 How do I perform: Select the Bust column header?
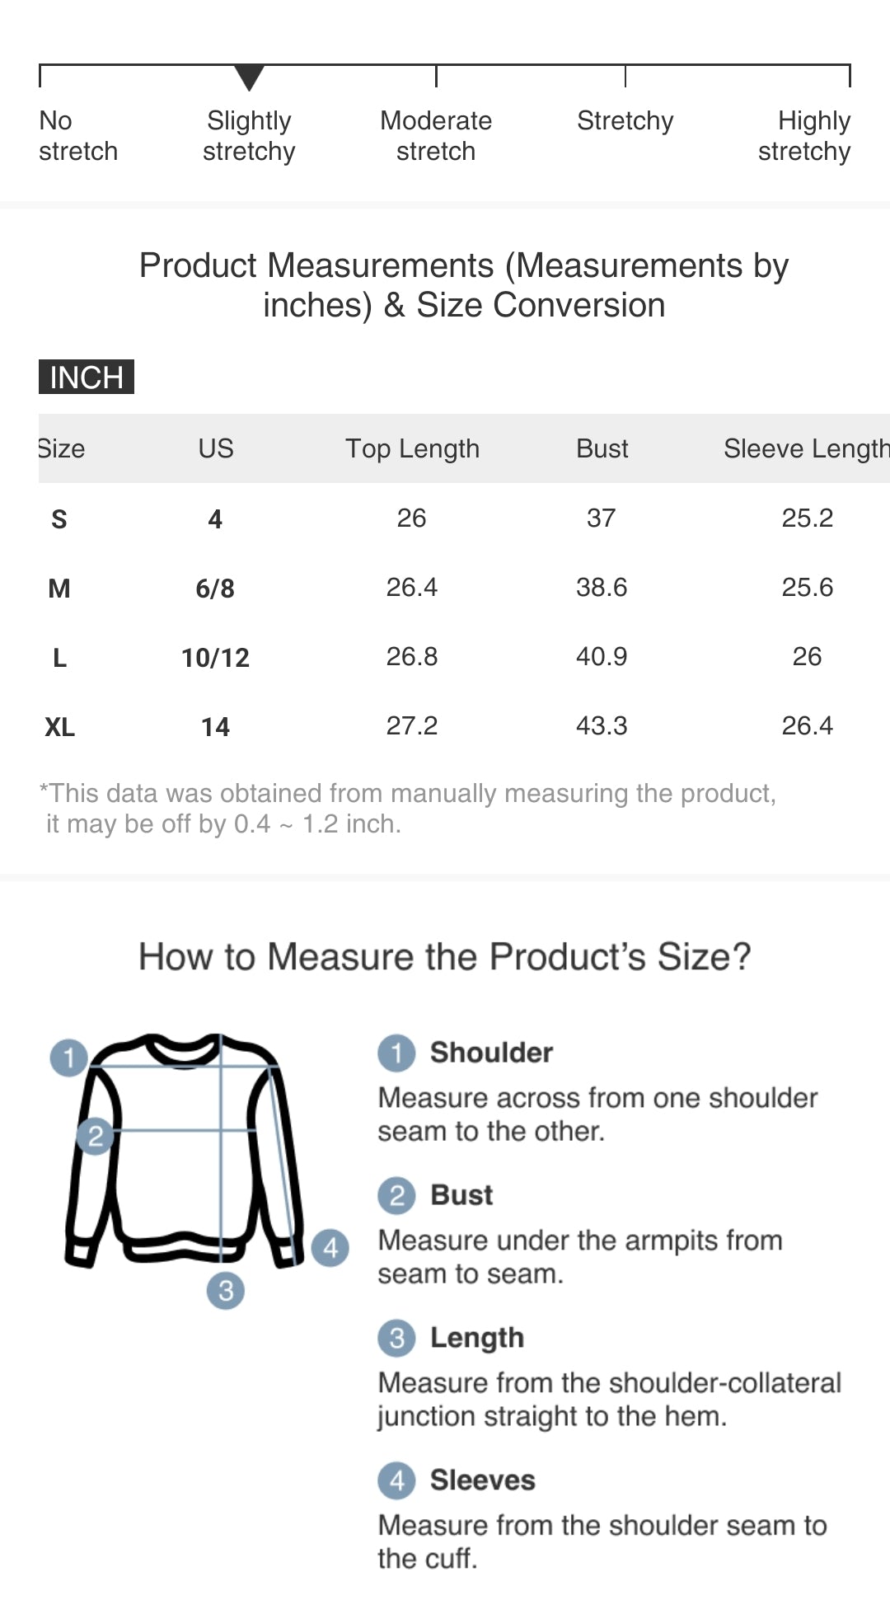602,448
